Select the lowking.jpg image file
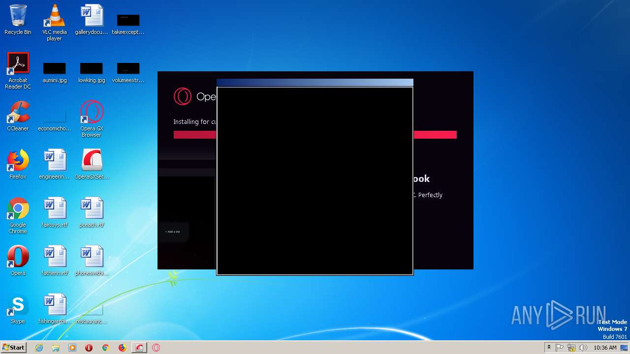The width and height of the screenshot is (630, 354). coord(92,73)
